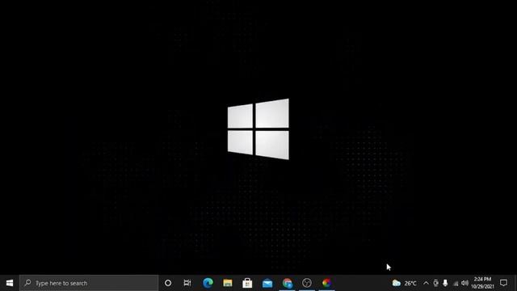Open the colorful circle app on the taskbar
Viewport: 517px width, 291px height.
(x=326, y=283)
